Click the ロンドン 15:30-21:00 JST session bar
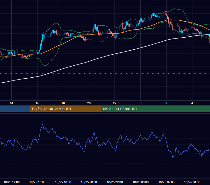The image size is (210, 185). (65, 109)
